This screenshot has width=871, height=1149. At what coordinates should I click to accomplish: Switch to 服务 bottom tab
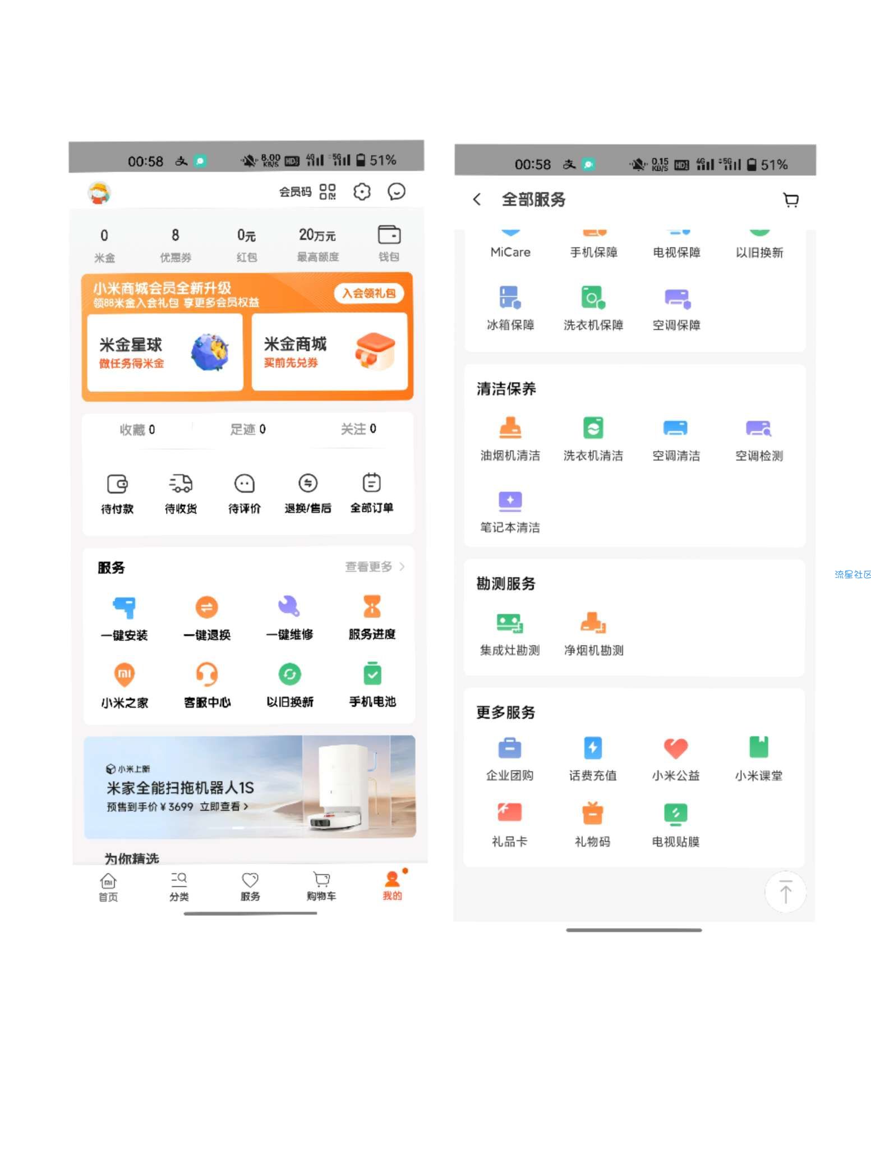250,887
